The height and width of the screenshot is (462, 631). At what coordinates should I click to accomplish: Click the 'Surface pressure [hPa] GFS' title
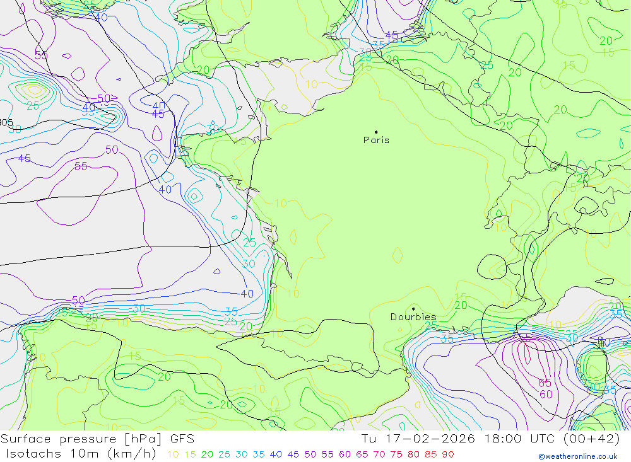pyautogui.click(x=97, y=439)
